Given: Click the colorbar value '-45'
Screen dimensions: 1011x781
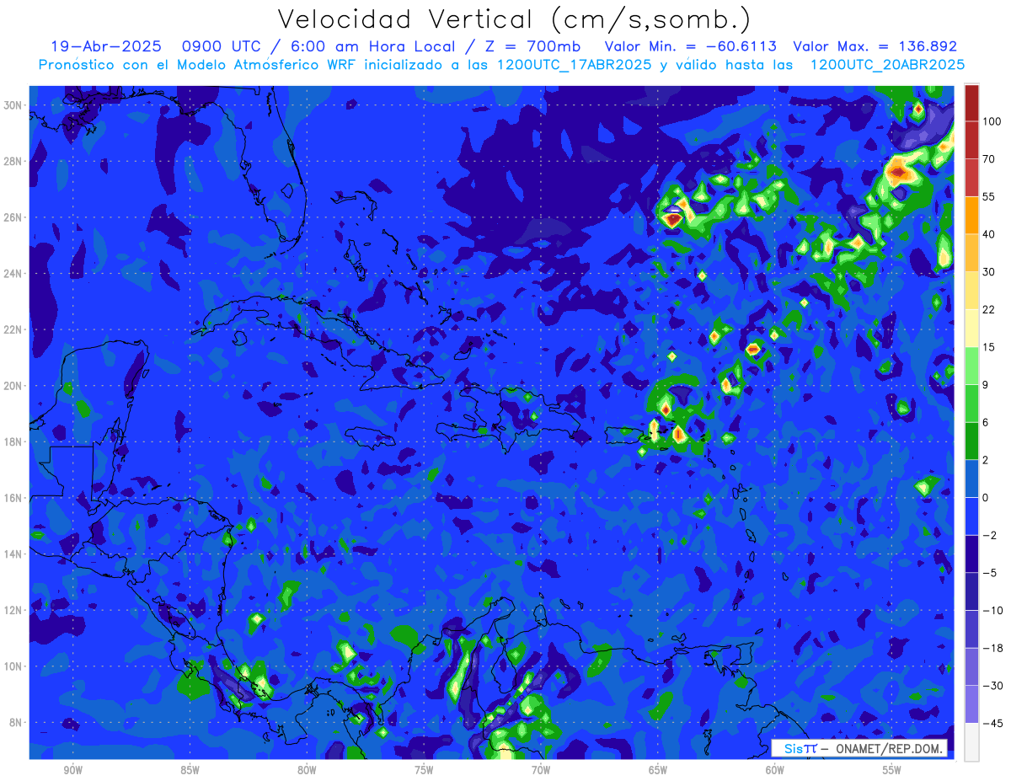Looking at the screenshot, I should 992,724.
